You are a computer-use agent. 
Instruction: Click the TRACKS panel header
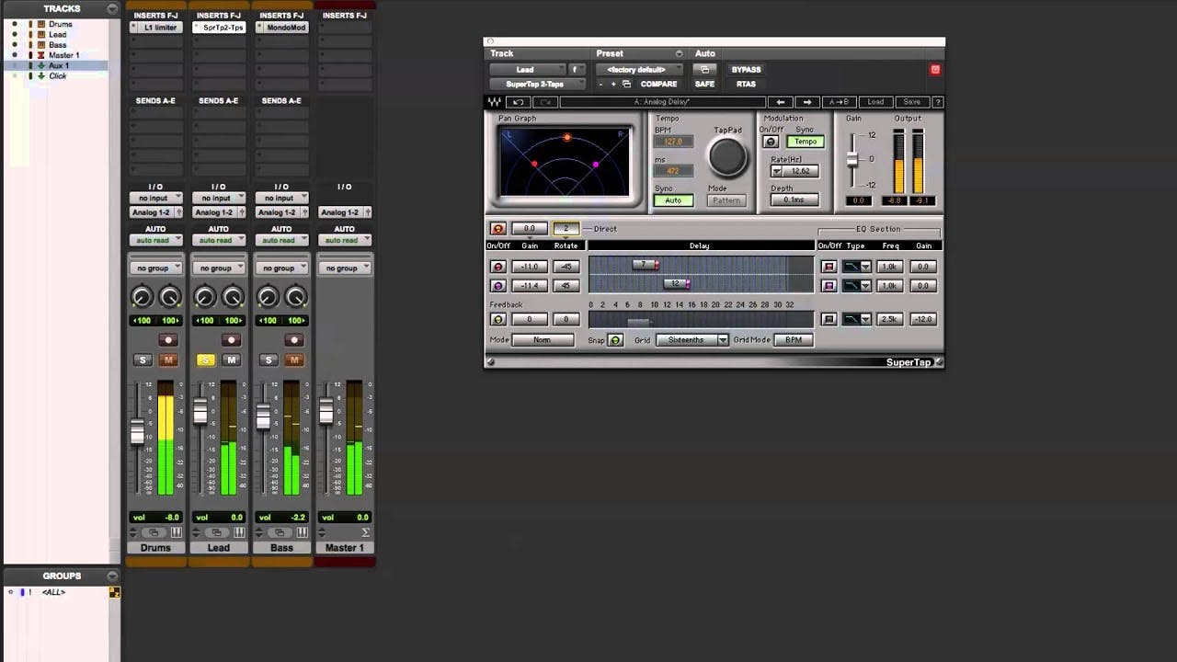coord(61,8)
